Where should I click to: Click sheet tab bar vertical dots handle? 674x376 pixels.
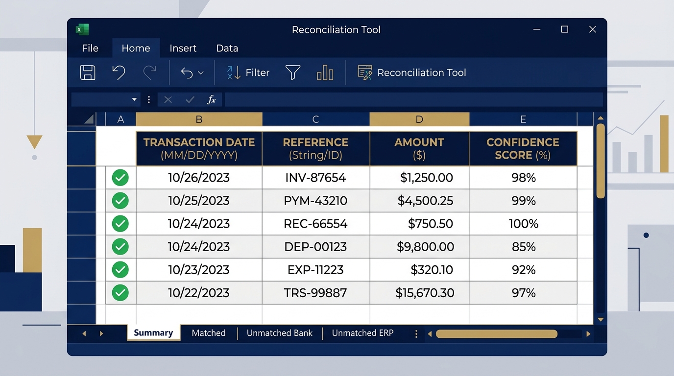[x=416, y=334]
